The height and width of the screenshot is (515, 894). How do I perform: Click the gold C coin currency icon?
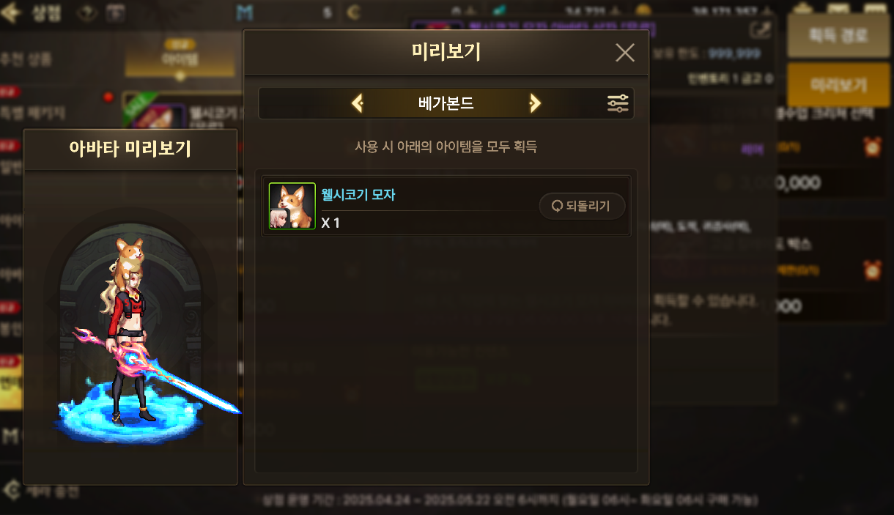point(354,12)
